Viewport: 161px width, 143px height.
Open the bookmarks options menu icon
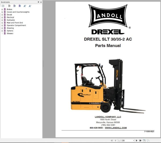coord(3,6)
